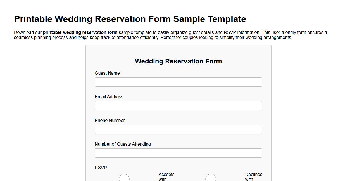Click the Phone Number label
This screenshot has width=357, height=181.
(110, 120)
